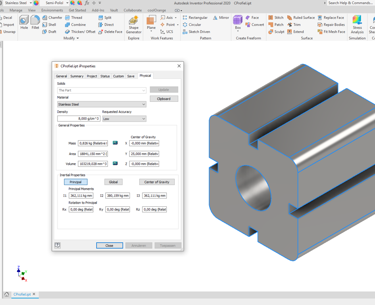Switch inertial properties to Global

click(x=113, y=182)
